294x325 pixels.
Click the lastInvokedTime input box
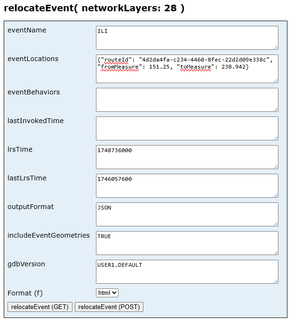click(x=187, y=128)
